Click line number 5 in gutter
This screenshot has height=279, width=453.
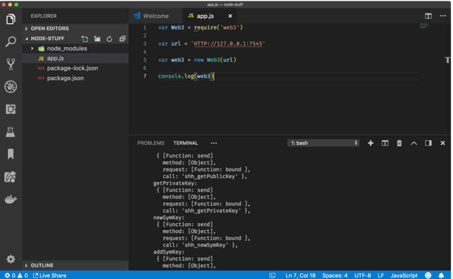(145, 60)
